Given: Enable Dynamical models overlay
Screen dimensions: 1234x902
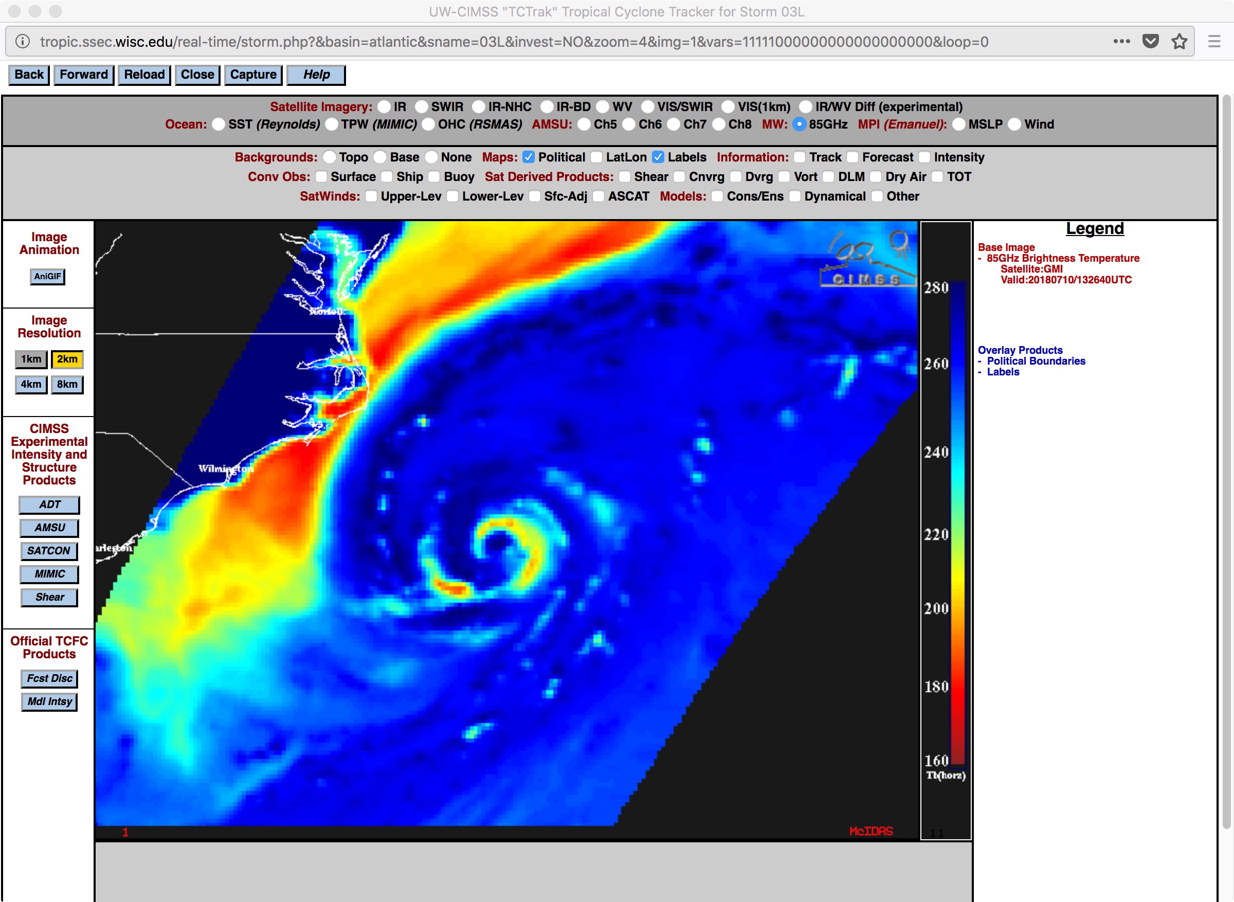Looking at the screenshot, I should (x=795, y=196).
